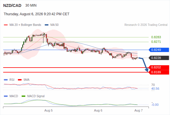The image size is (170, 115).
Task: Select the RSI blue legend marker
Action: tap(6, 80)
